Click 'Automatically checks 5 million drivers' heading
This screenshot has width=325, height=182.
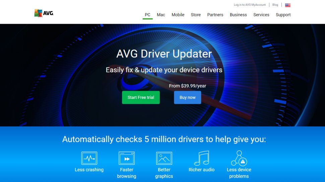click(164, 139)
